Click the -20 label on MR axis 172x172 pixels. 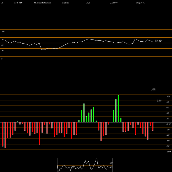point(168,130)
